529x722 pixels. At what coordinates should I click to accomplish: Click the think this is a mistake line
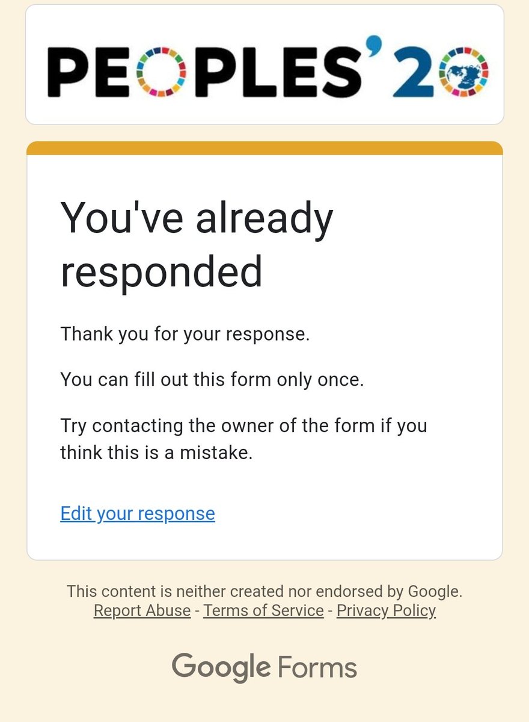click(x=156, y=452)
